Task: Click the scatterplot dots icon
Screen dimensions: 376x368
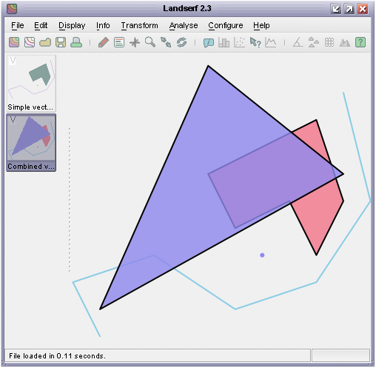Action: click(240, 42)
